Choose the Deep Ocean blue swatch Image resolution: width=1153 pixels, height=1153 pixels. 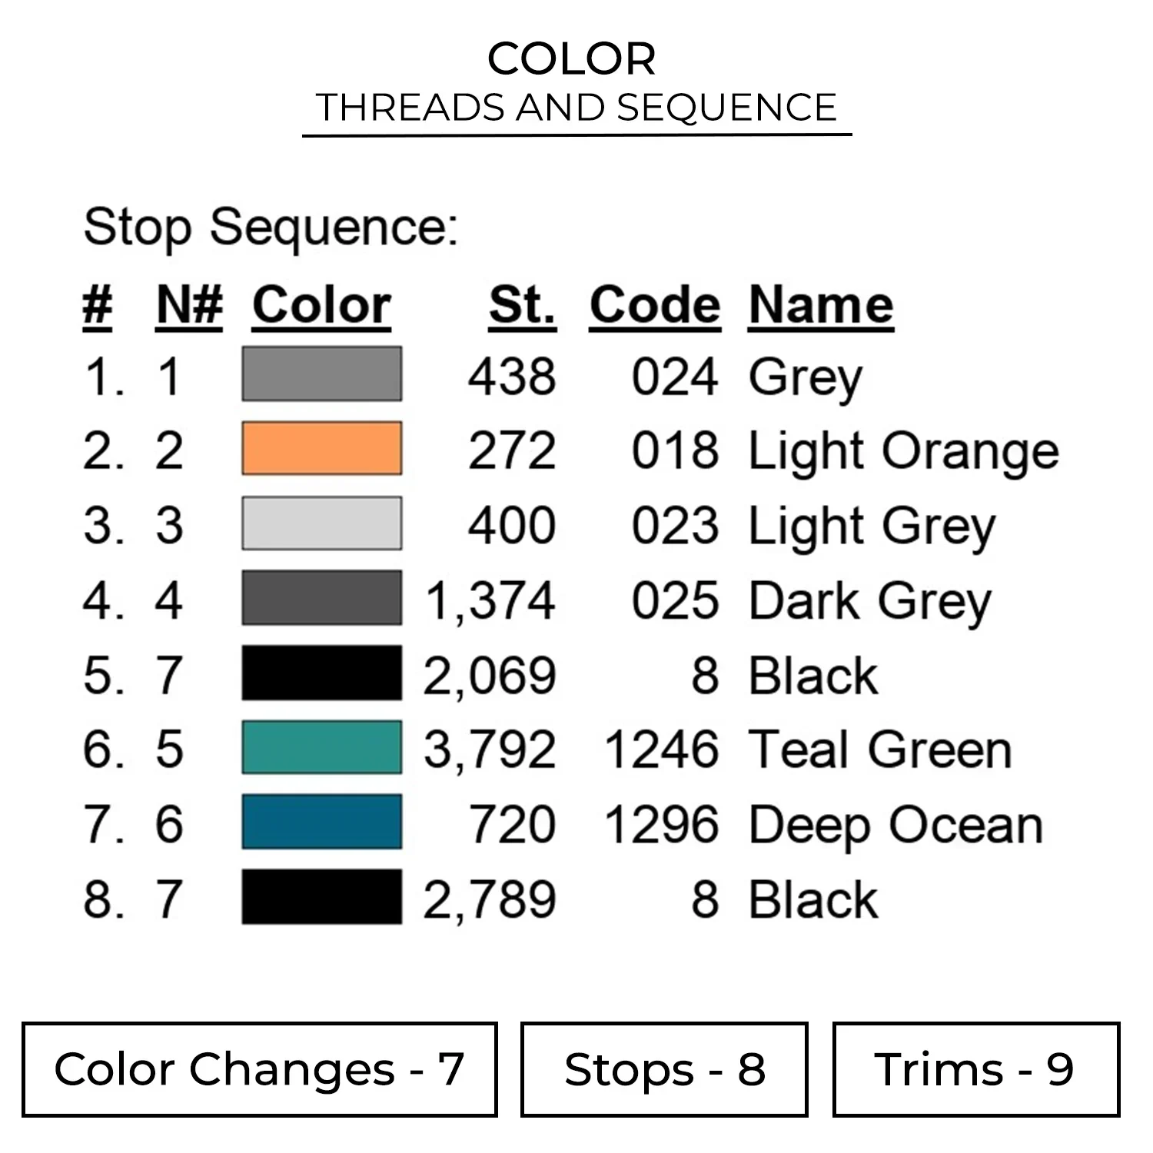(321, 822)
